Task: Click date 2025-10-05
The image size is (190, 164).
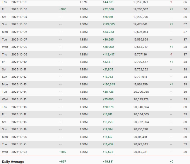Action: click(x=19, y=24)
